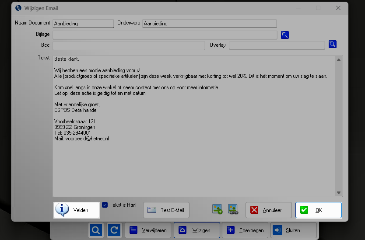
Task: Click the insert image link icon
Action: (233, 209)
